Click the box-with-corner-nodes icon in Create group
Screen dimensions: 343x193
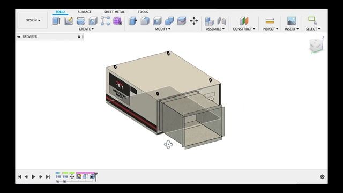coord(105,21)
